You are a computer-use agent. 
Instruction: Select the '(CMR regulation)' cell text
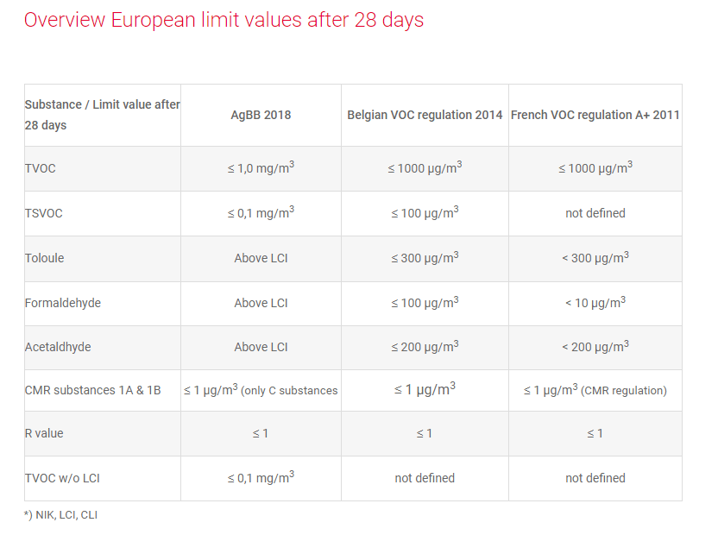(624, 391)
